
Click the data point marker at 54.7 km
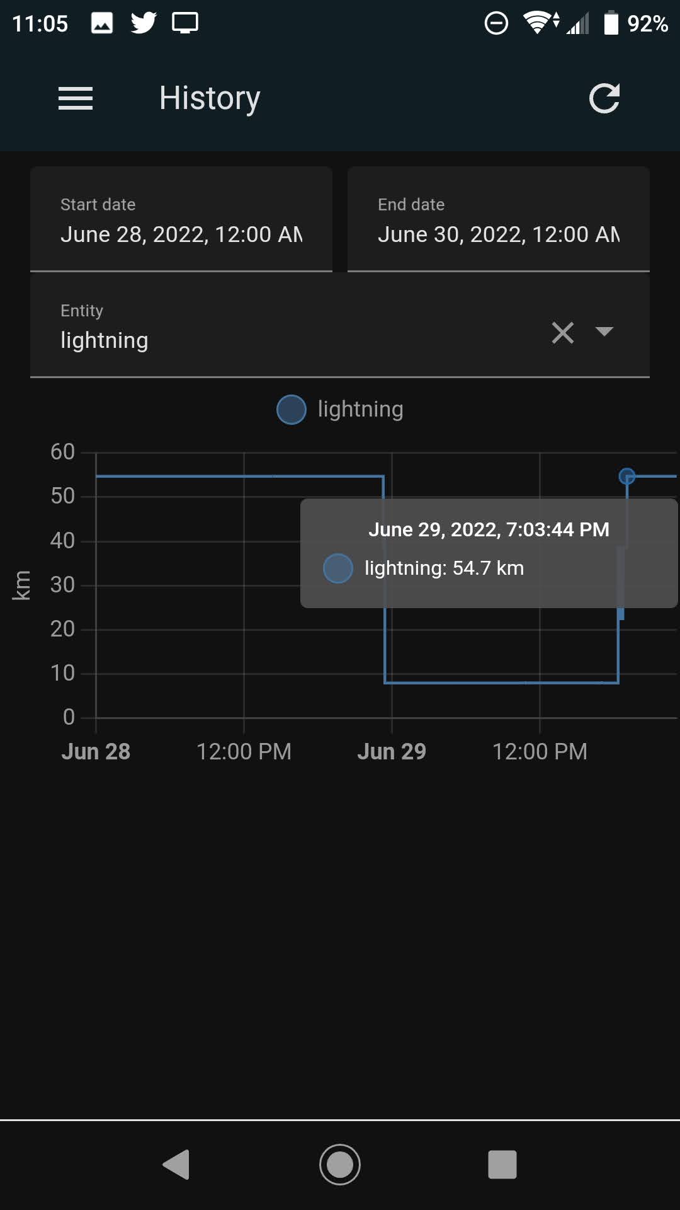click(626, 477)
